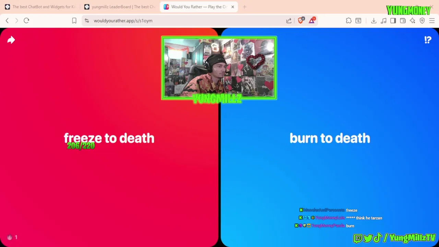Bookmark this page
The width and height of the screenshot is (439, 247).
pos(74,21)
